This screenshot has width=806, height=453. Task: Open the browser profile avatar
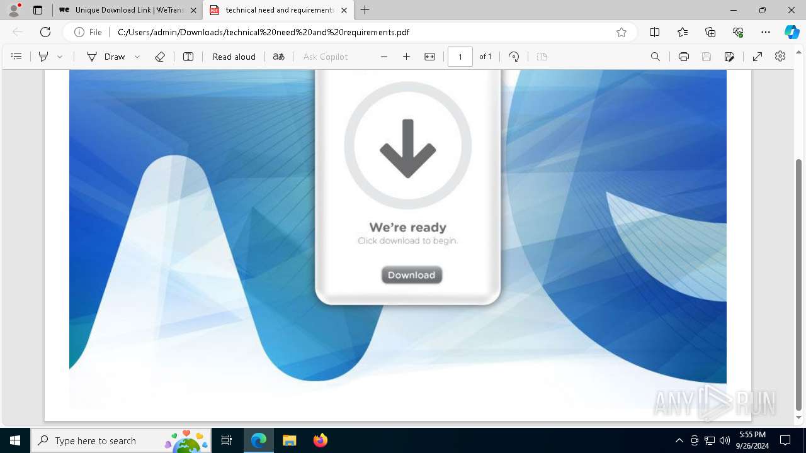14,10
